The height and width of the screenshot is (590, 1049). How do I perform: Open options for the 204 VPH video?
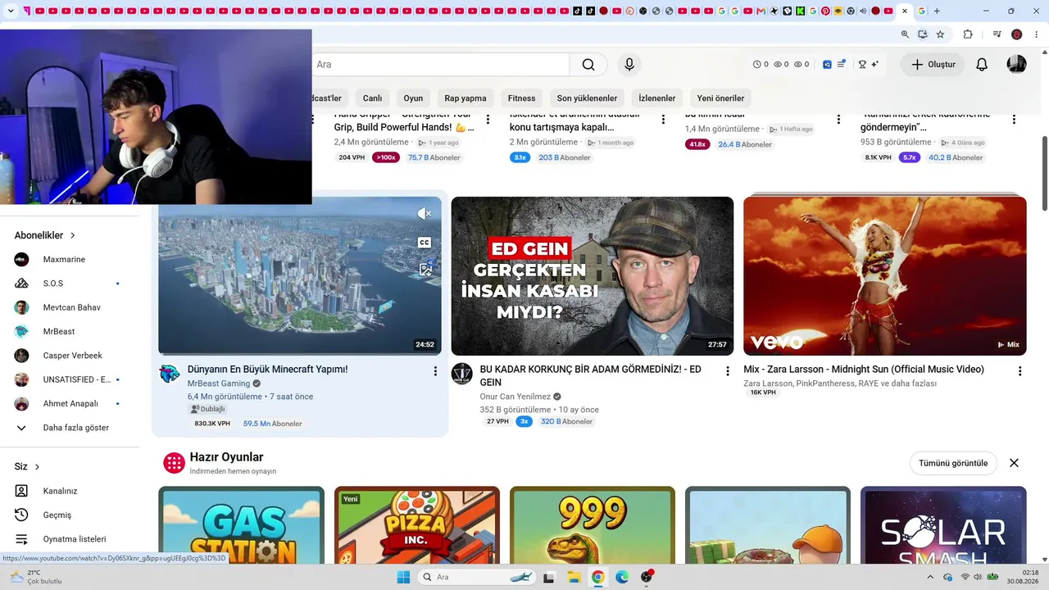point(488,120)
